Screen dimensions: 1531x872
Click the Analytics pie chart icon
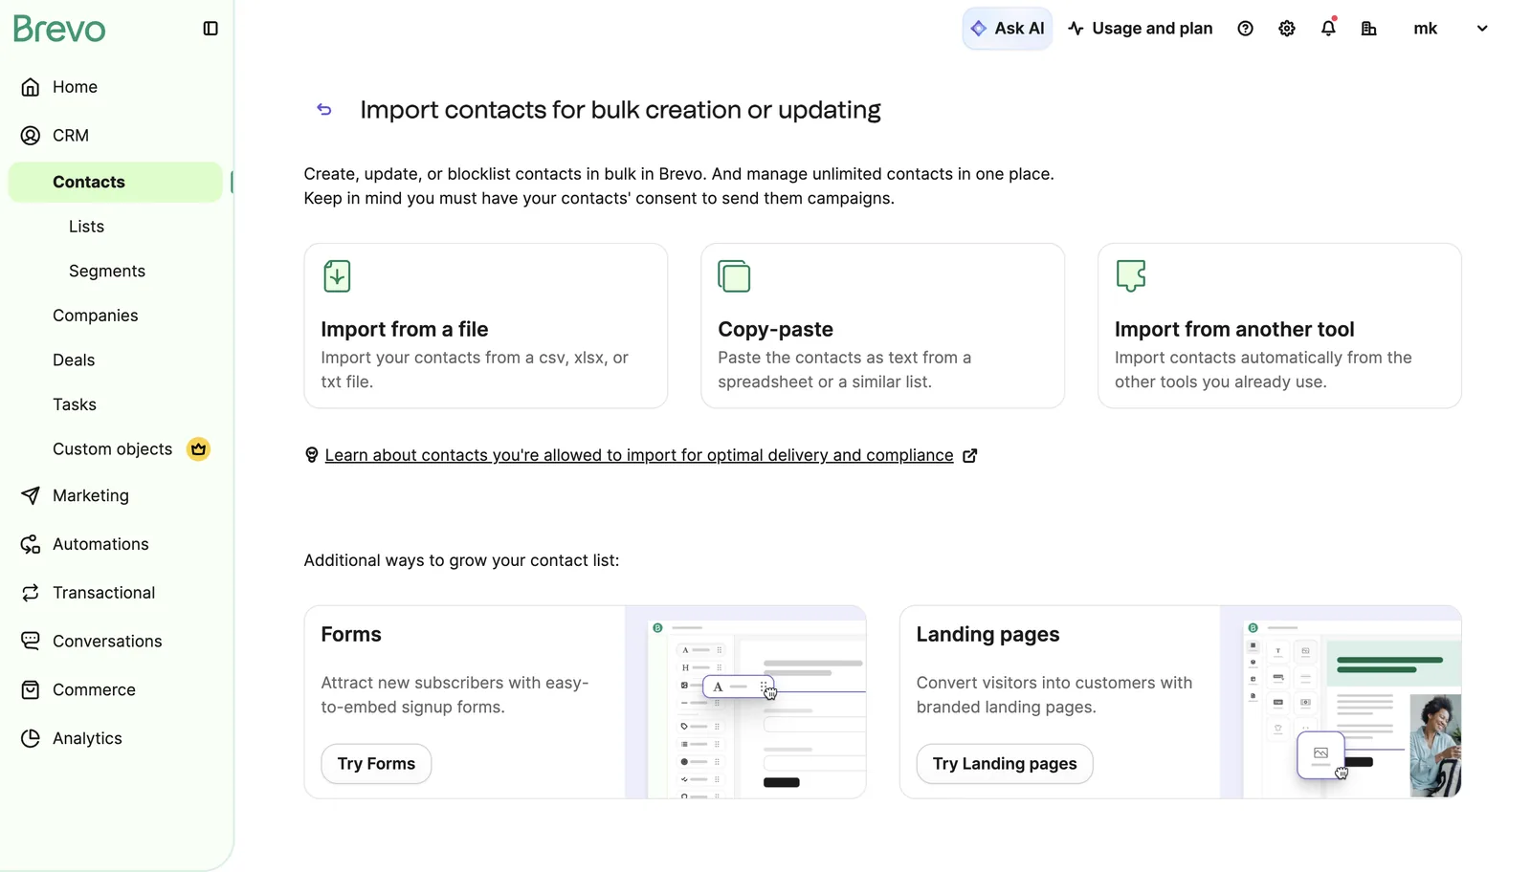(x=31, y=738)
